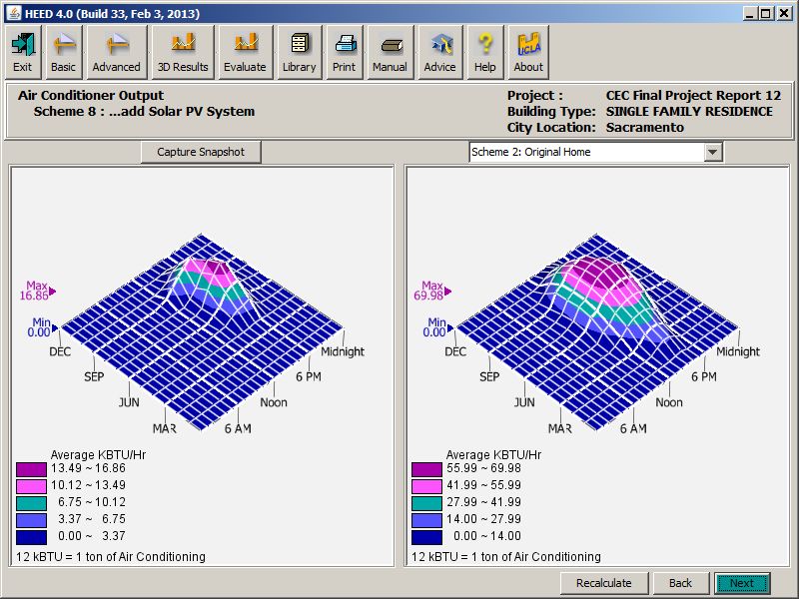Click 'Sacramento' city location text
This screenshot has width=799, height=599.
(644, 128)
